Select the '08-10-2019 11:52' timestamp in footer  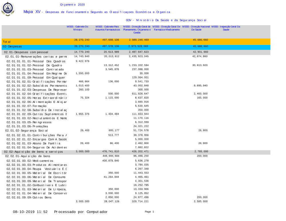tap(30, 212)
